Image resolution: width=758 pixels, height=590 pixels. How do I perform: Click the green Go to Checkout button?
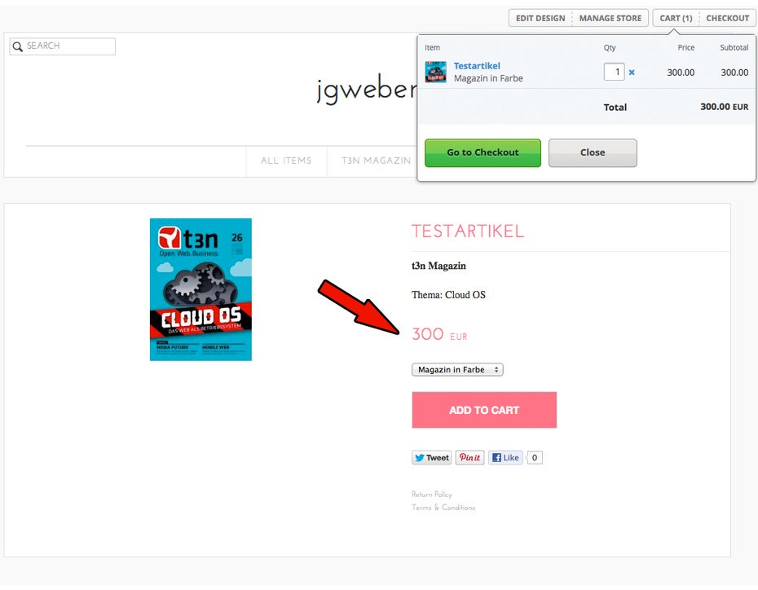point(483,152)
